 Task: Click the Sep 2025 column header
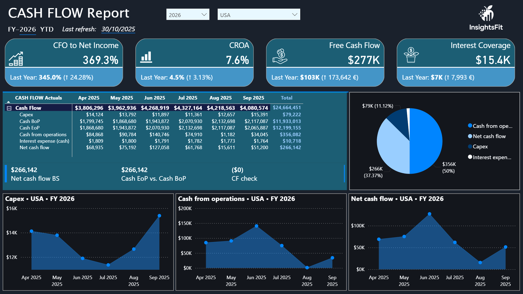click(x=253, y=98)
